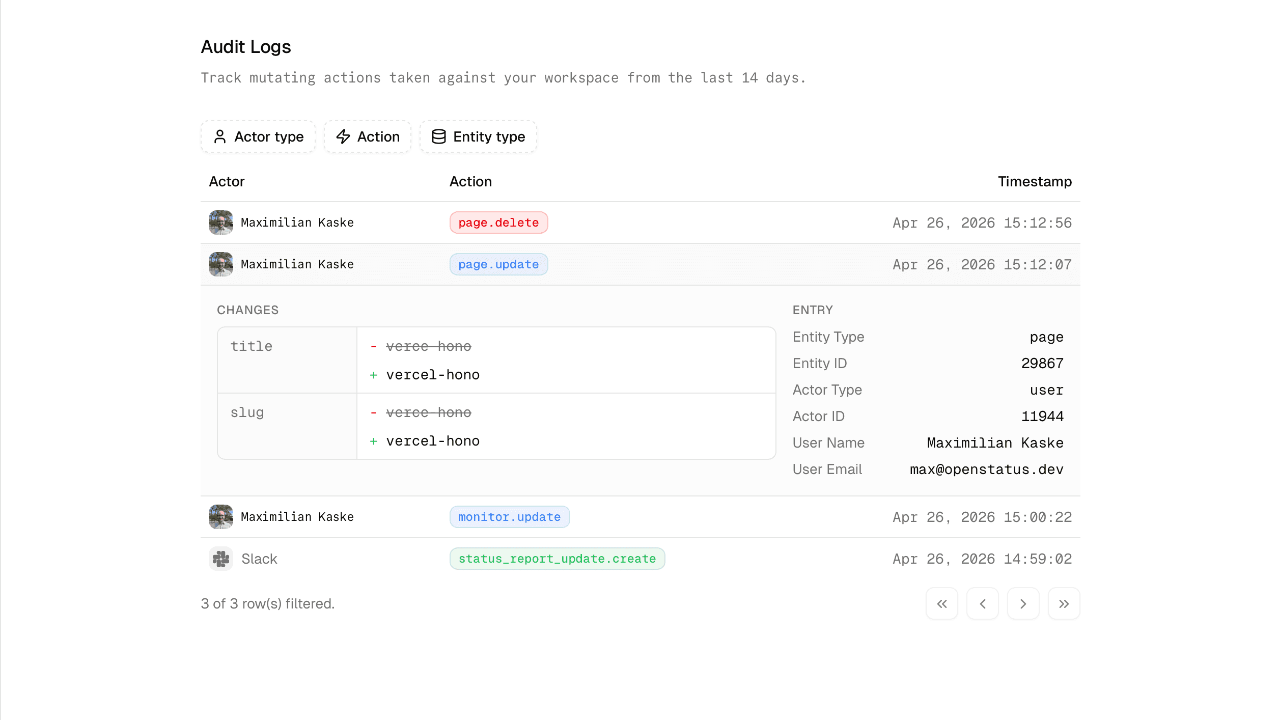Viewport: 1279px width, 720px height.
Task: Click Maximilian Kaske's avatar on monitor.update row
Action: click(x=220, y=517)
